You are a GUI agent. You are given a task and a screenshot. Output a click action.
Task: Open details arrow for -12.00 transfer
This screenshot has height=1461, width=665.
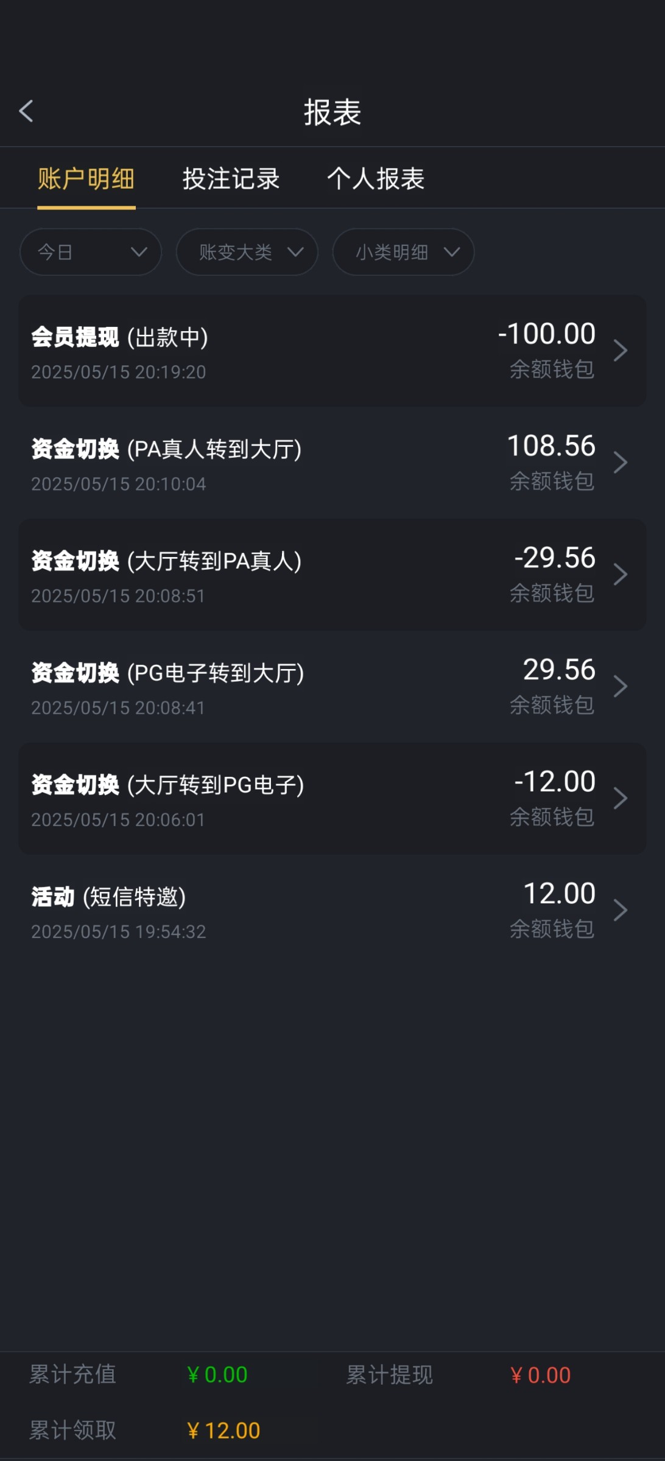pos(620,799)
